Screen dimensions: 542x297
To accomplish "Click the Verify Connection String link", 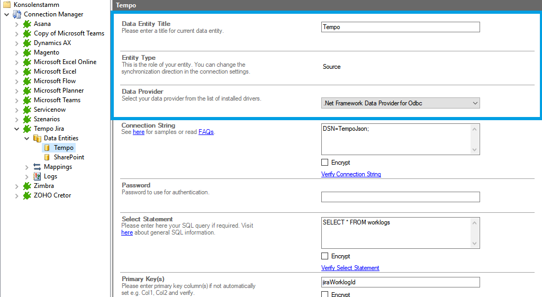I will (351, 174).
